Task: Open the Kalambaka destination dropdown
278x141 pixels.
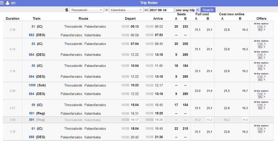Action: click(x=126, y=10)
